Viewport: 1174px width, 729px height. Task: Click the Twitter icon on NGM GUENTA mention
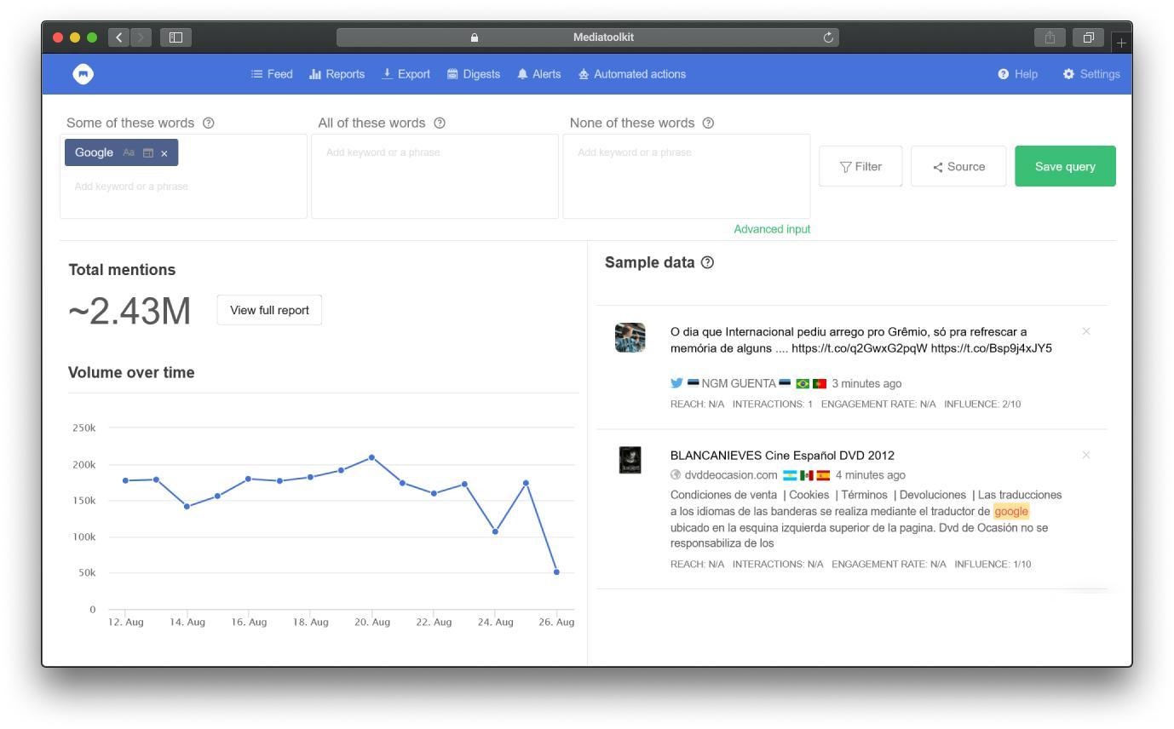[x=676, y=383]
